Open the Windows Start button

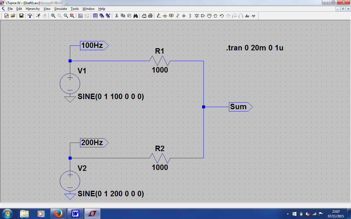point(7,214)
